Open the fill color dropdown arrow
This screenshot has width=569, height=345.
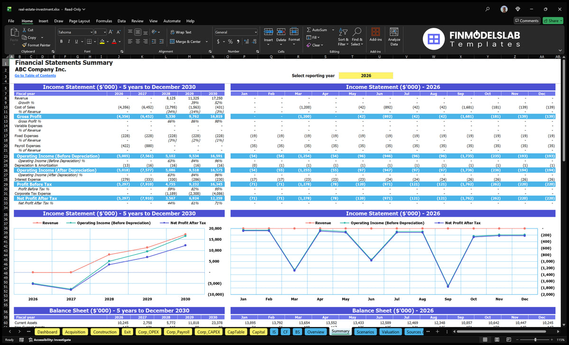tap(107, 42)
